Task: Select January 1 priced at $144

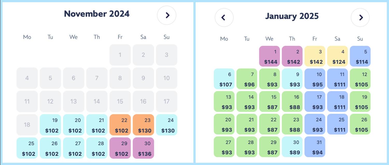Action: click(x=269, y=56)
